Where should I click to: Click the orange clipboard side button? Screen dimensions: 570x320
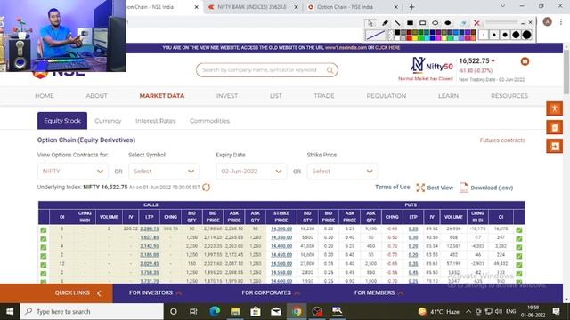[x=554, y=127]
